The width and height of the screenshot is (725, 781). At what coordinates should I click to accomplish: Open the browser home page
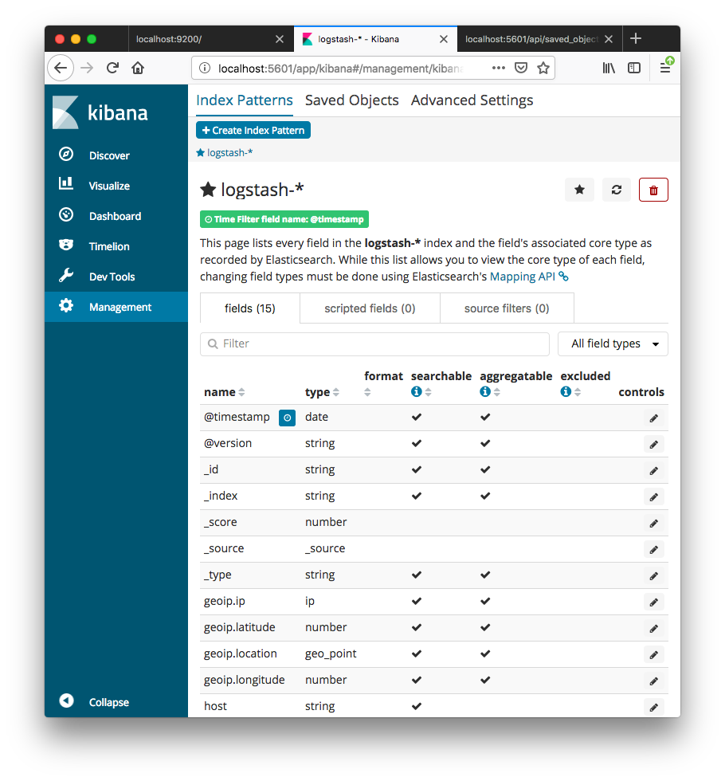tap(138, 68)
